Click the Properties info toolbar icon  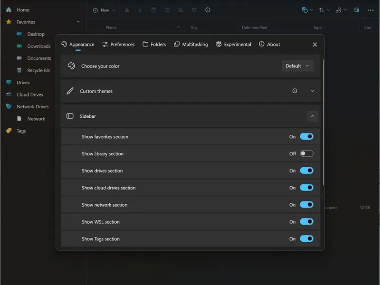[208, 10]
